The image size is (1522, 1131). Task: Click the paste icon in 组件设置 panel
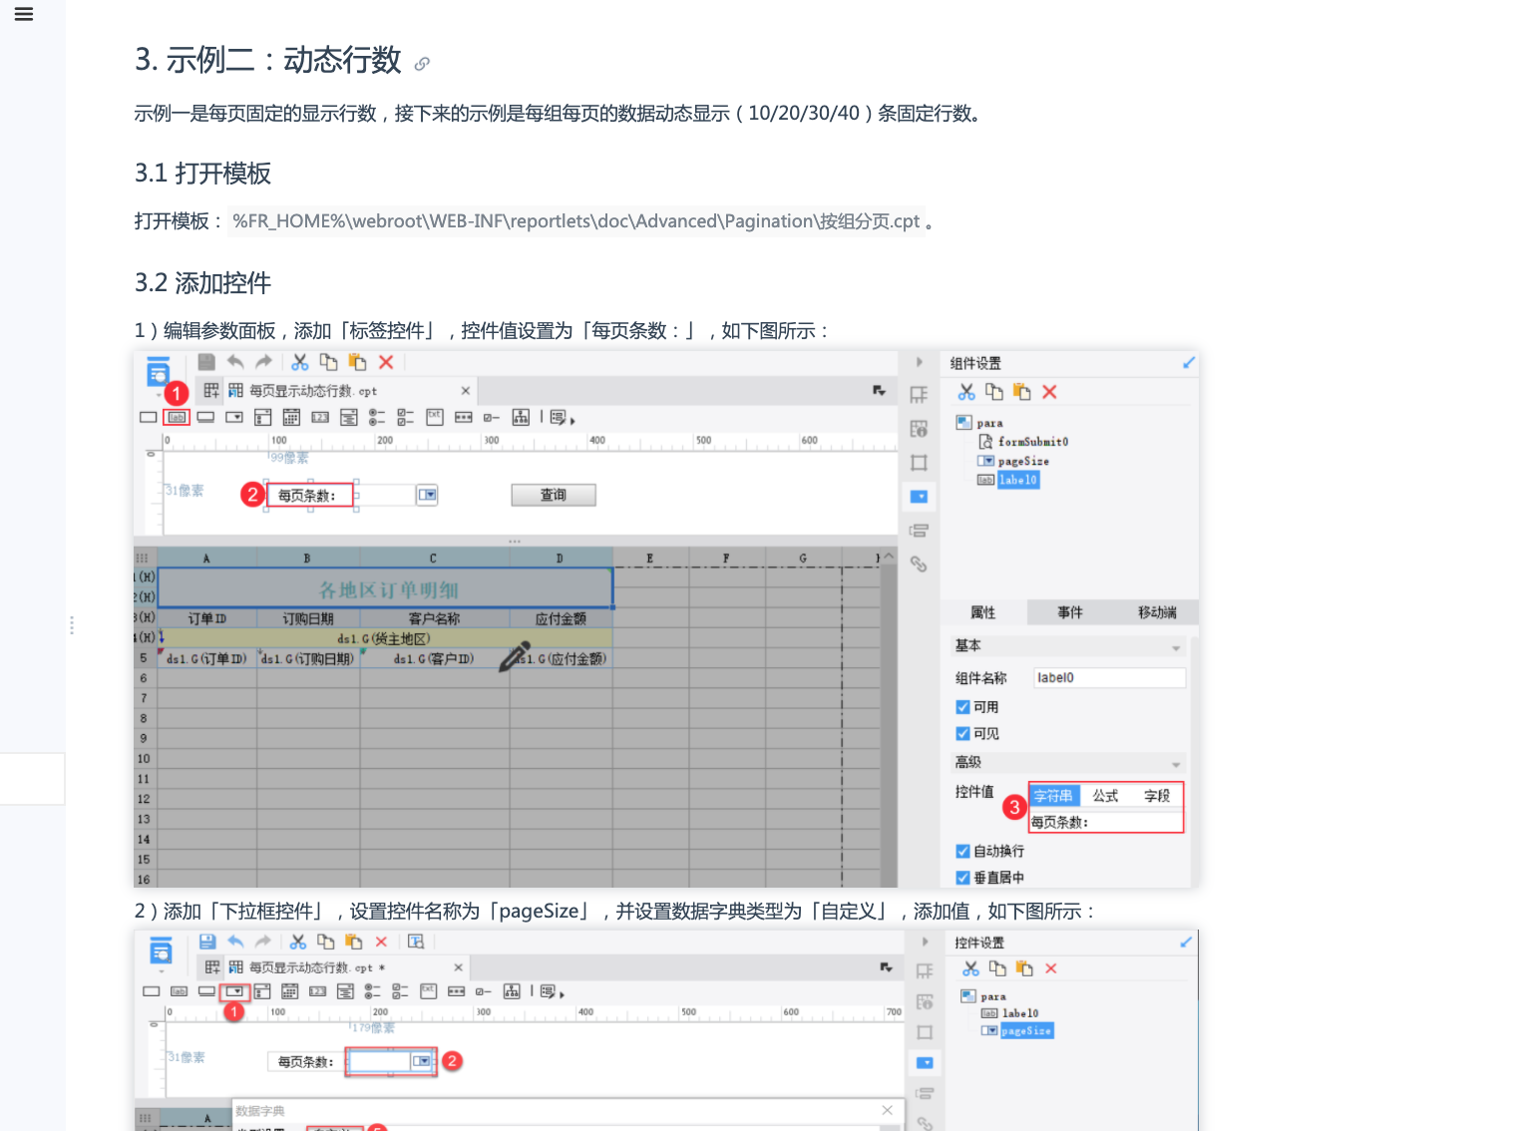tap(1021, 392)
